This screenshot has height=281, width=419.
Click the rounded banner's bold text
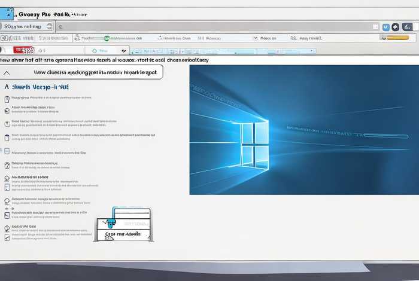coord(95,72)
